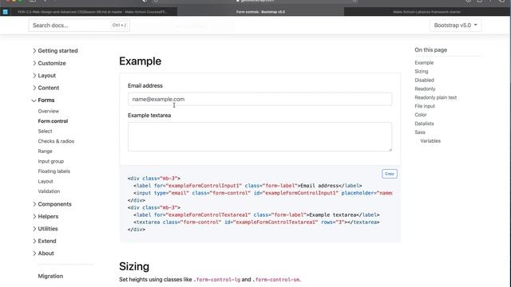Open the Validation docs page
The width and height of the screenshot is (511, 287).
click(x=49, y=191)
